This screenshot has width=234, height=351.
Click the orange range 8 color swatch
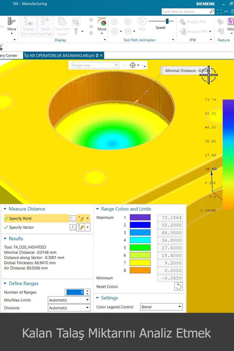coord(140,270)
